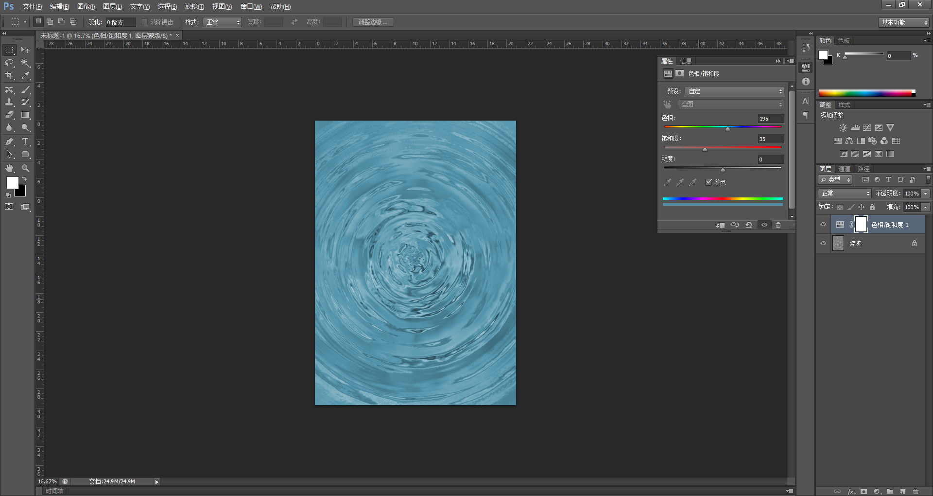The width and height of the screenshot is (933, 496).
Task: Open the 文件(F) menu
Action: [32, 7]
